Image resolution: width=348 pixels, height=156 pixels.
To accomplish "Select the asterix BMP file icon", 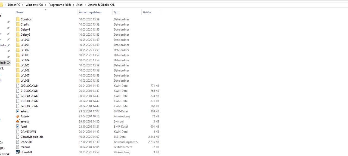I will pyautogui.click(x=18, y=111).
